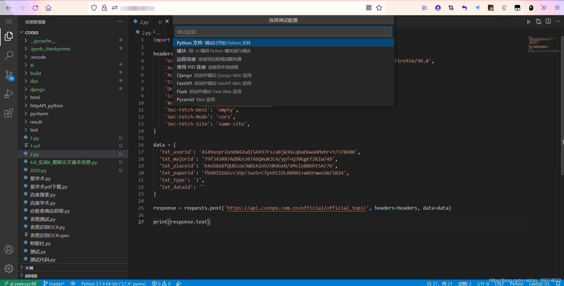Open Source Control view with 5K badge
Viewport: 564px width, 286px height.
coord(9,75)
